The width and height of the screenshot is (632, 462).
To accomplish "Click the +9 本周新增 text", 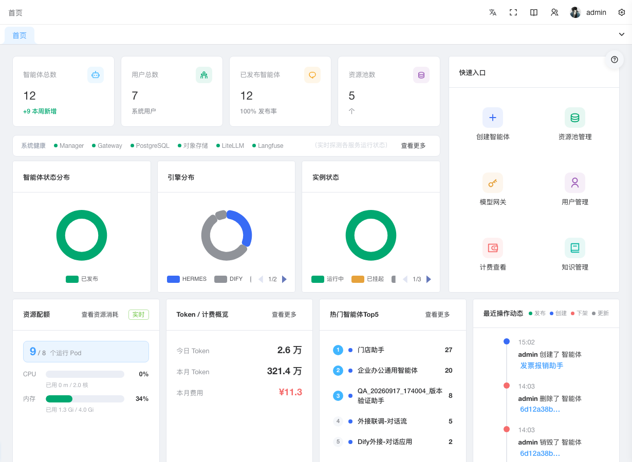I will 40,111.
